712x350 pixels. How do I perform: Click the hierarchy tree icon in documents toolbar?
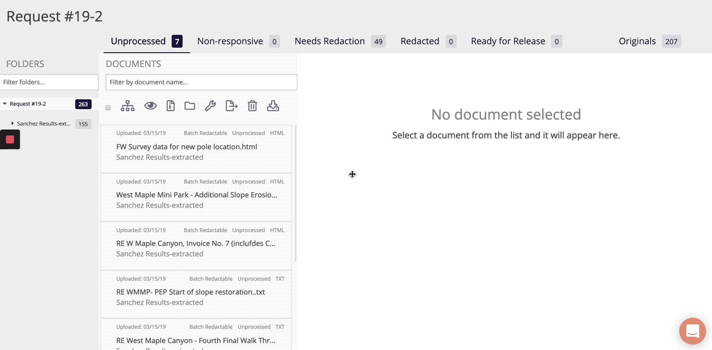pos(128,106)
